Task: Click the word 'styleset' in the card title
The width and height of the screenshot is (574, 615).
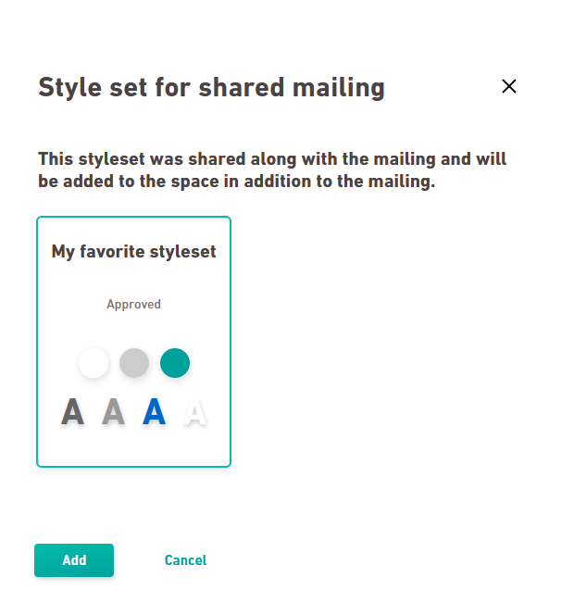Action: [186, 252]
